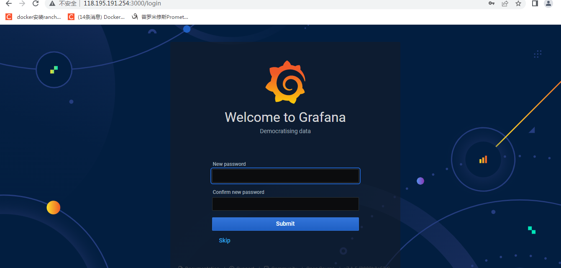Toggle the browser side panel icon
The height and width of the screenshot is (268, 561).
click(535, 3)
